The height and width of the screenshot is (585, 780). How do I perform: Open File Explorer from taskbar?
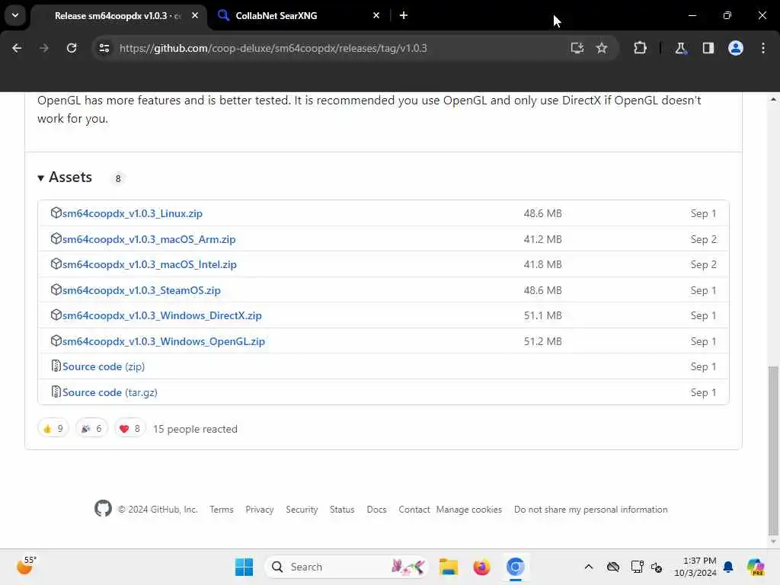pyautogui.click(x=448, y=567)
